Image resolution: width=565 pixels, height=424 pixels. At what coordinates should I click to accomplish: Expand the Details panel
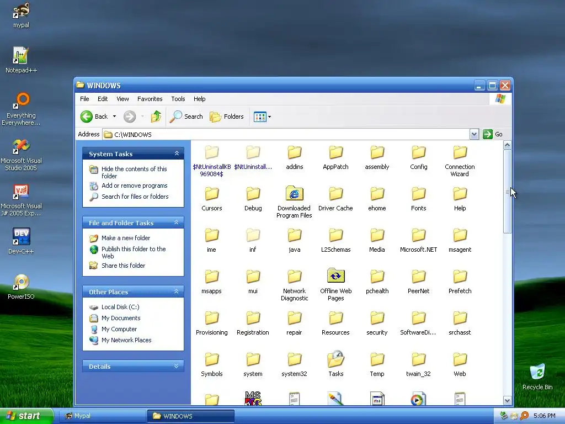(x=177, y=366)
